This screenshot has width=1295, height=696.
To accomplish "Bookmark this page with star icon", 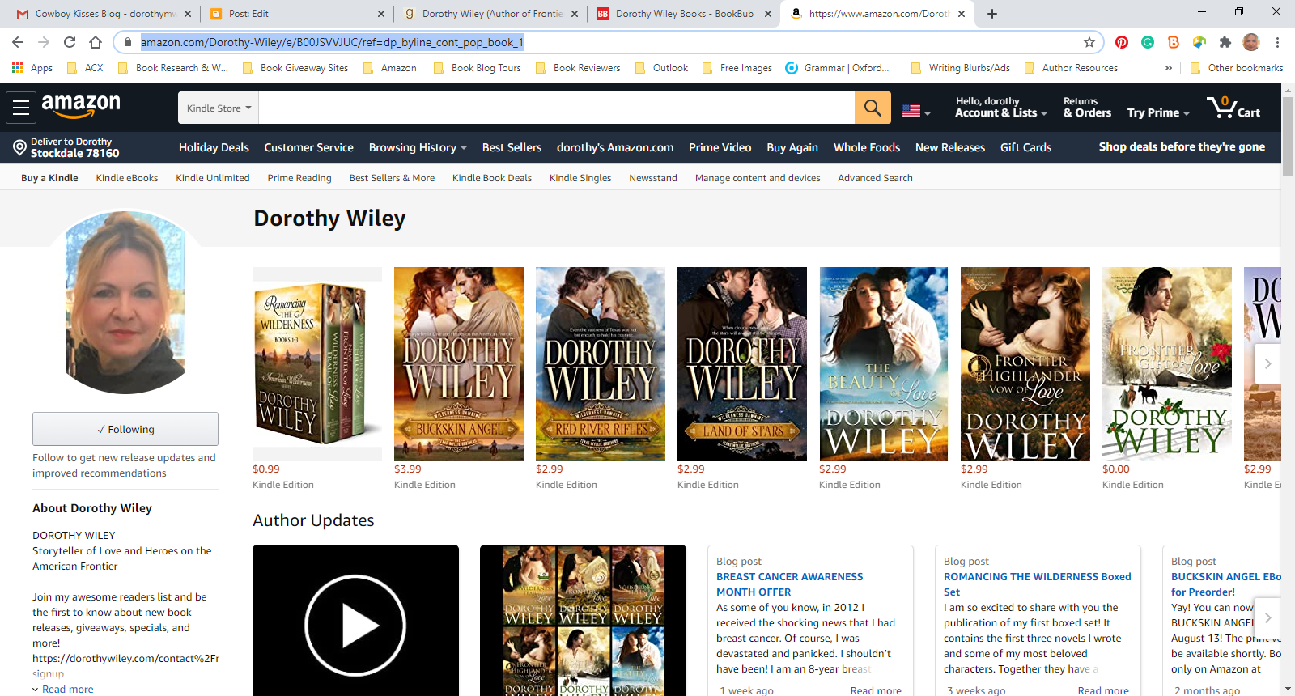I will point(1089,42).
